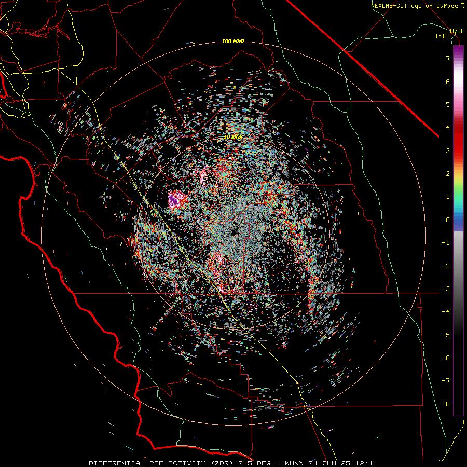Click the "-6" value on the dB scale
This screenshot has width=467, height=467.
pyautogui.click(x=446, y=358)
